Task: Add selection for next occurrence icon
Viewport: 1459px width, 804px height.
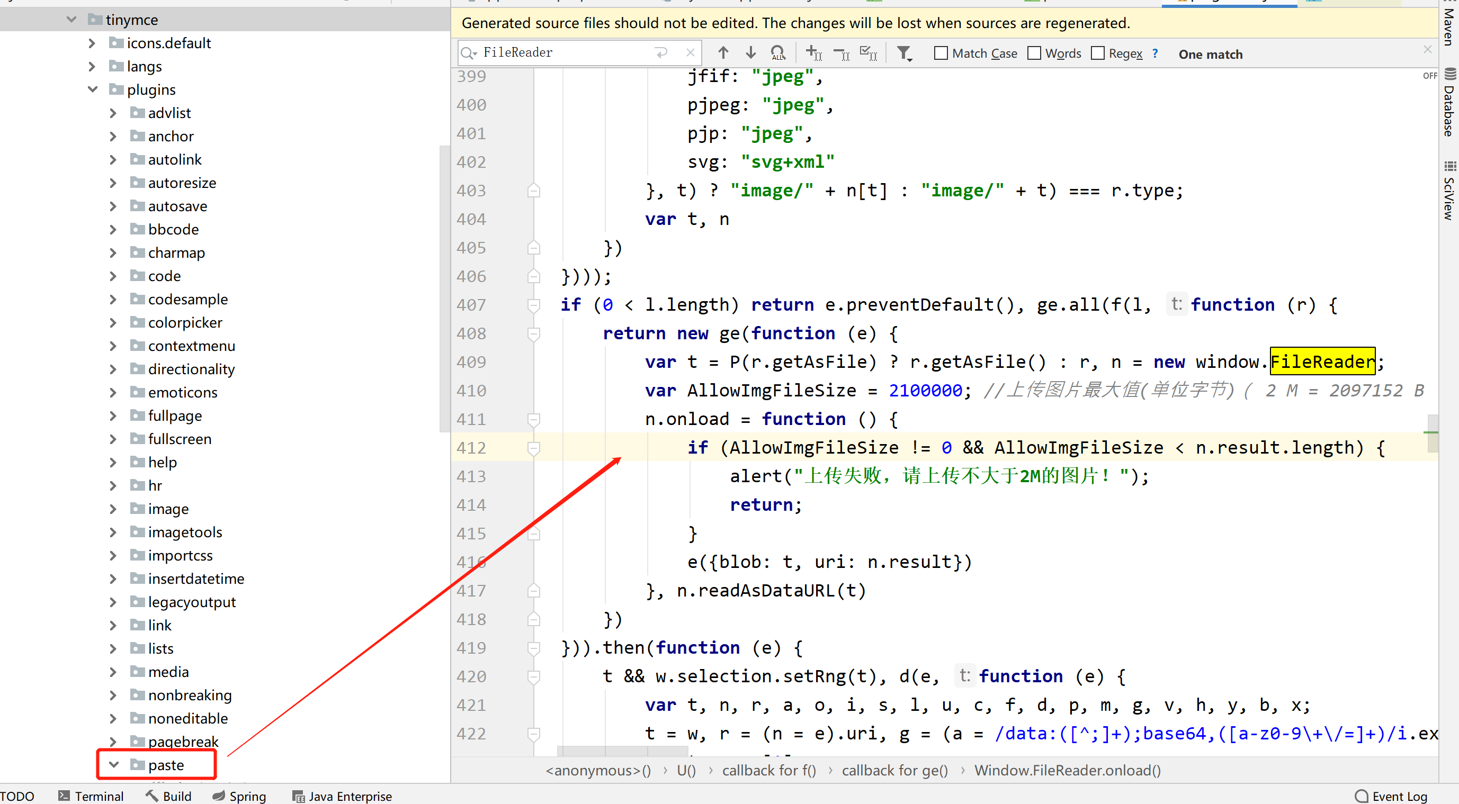Action: coord(813,53)
